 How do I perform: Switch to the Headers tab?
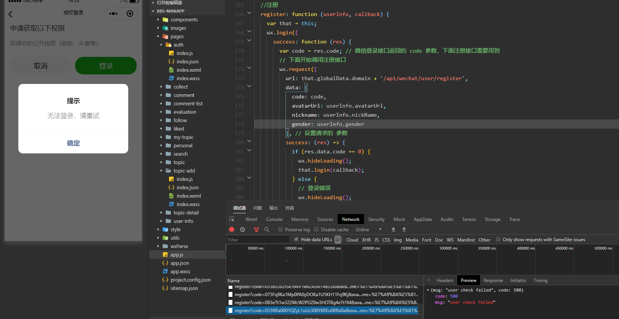[x=445, y=280]
